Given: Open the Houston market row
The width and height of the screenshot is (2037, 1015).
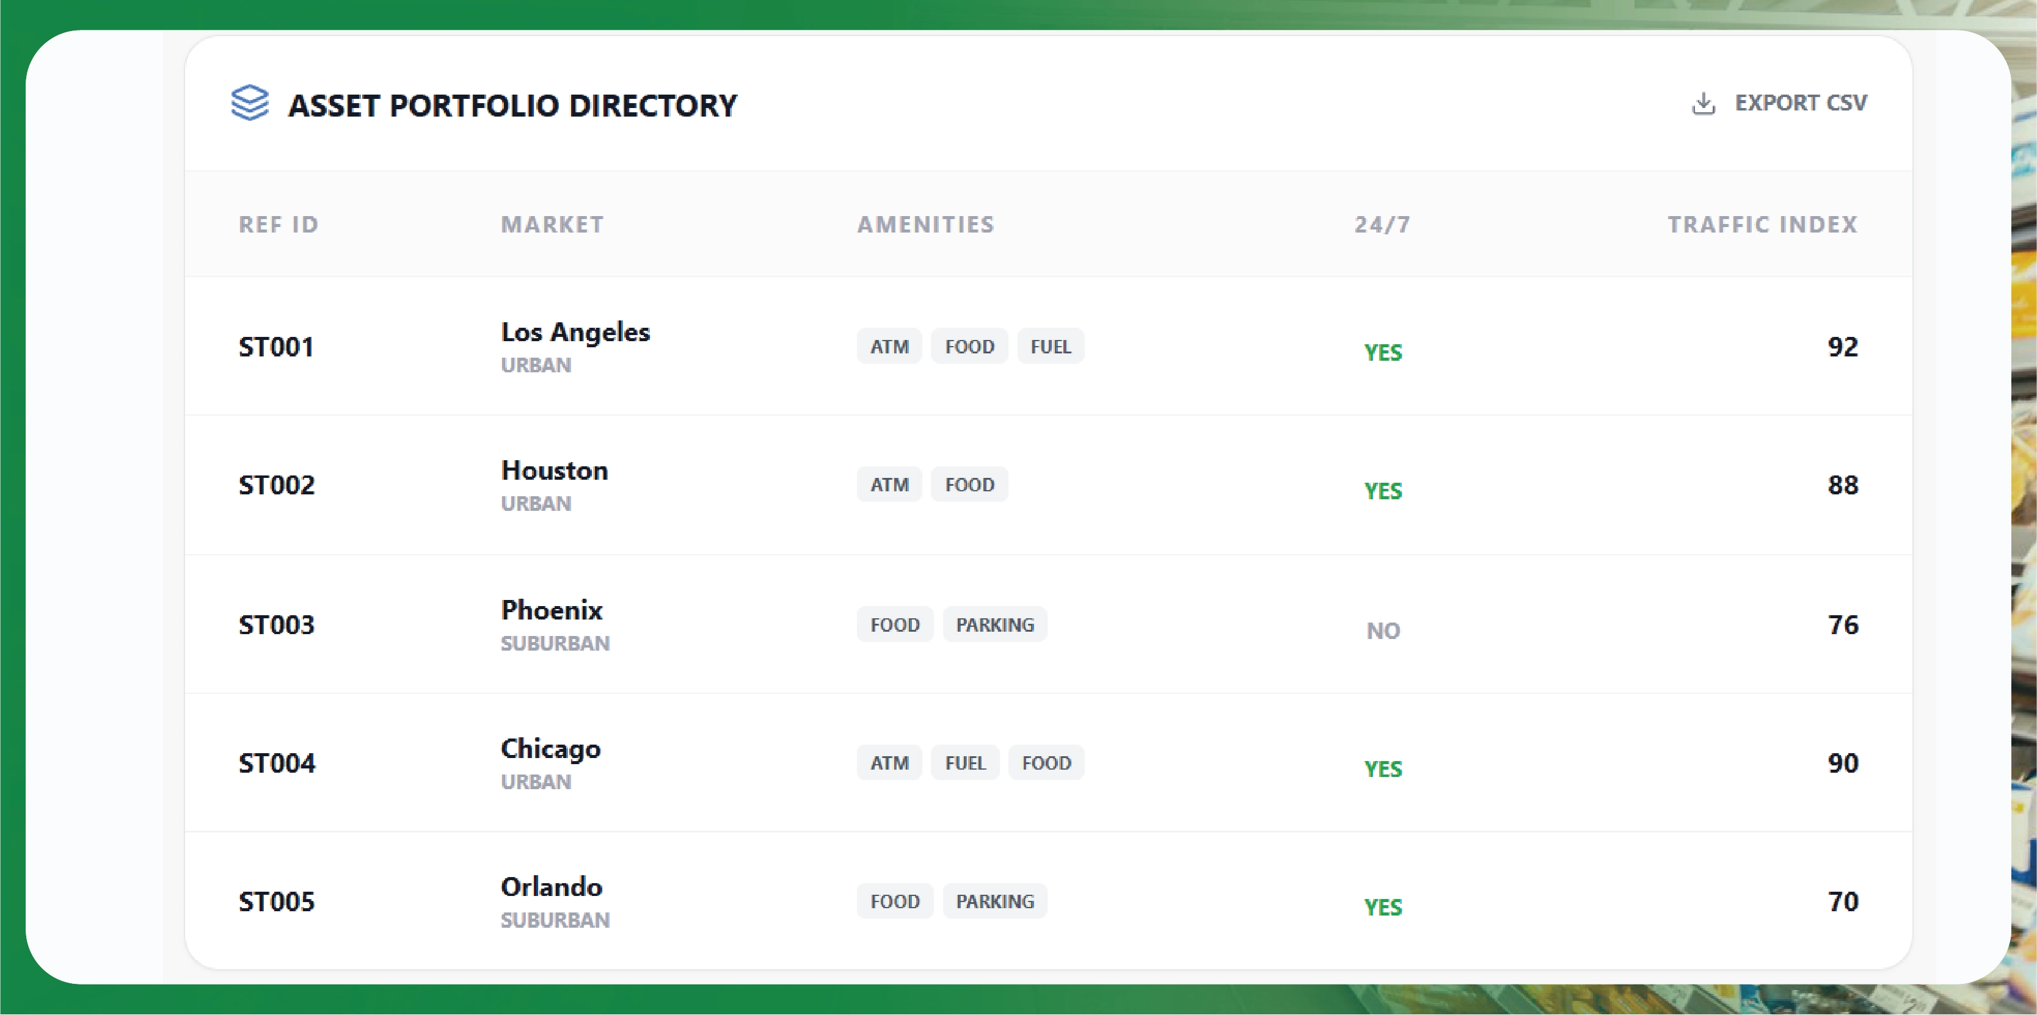Looking at the screenshot, I should tap(555, 471).
